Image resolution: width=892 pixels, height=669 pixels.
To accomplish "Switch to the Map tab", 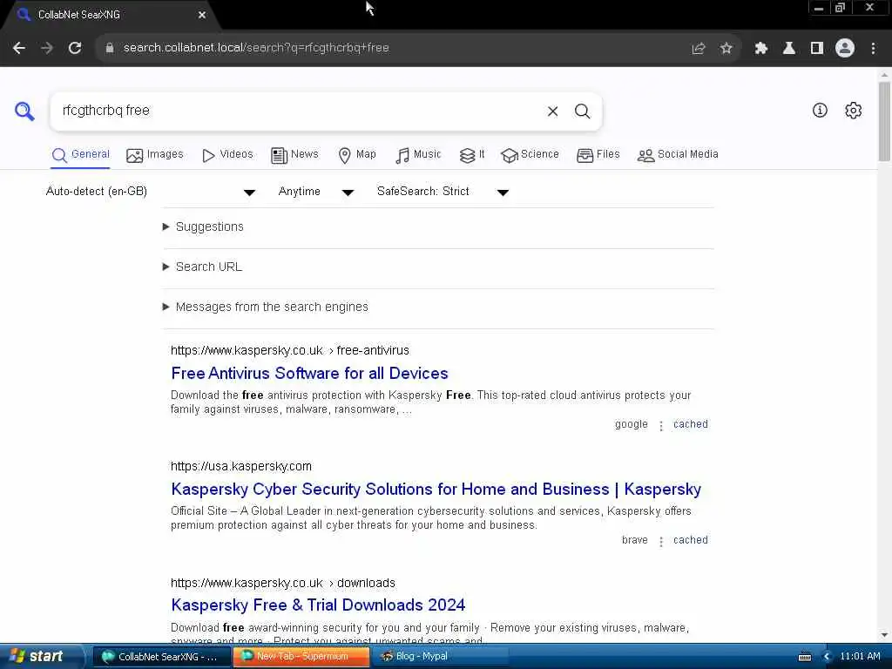I will (356, 155).
